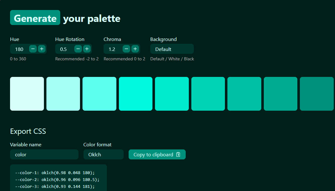Click the 'Recommended 0 to 2' hint text
The width and height of the screenshot is (335, 191).
(124, 59)
